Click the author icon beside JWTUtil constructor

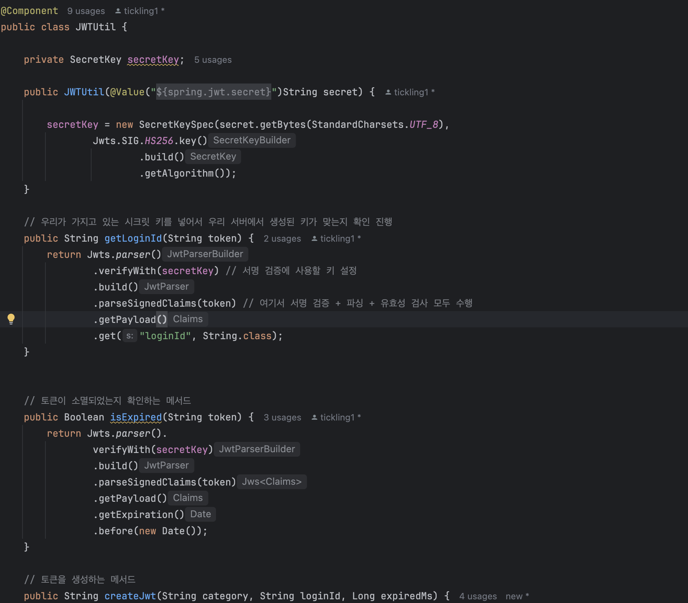point(388,92)
